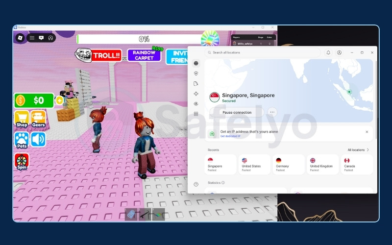Click the Players header in leaderboard
Screen dimensions: 392x245
click(x=236, y=38)
